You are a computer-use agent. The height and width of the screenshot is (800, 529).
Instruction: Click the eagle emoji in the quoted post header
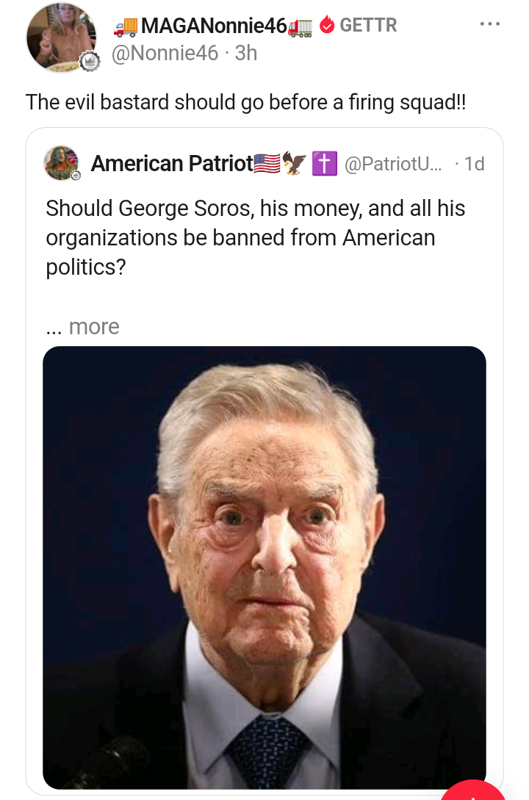295,163
